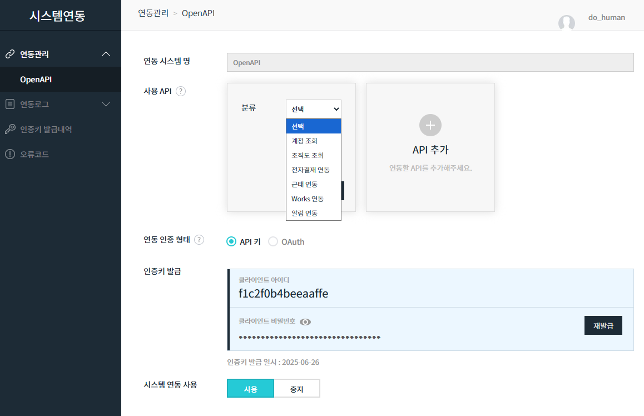The image size is (644, 416).
Task: Click the key icon for 인증키 발급내역
Action: tap(9, 129)
